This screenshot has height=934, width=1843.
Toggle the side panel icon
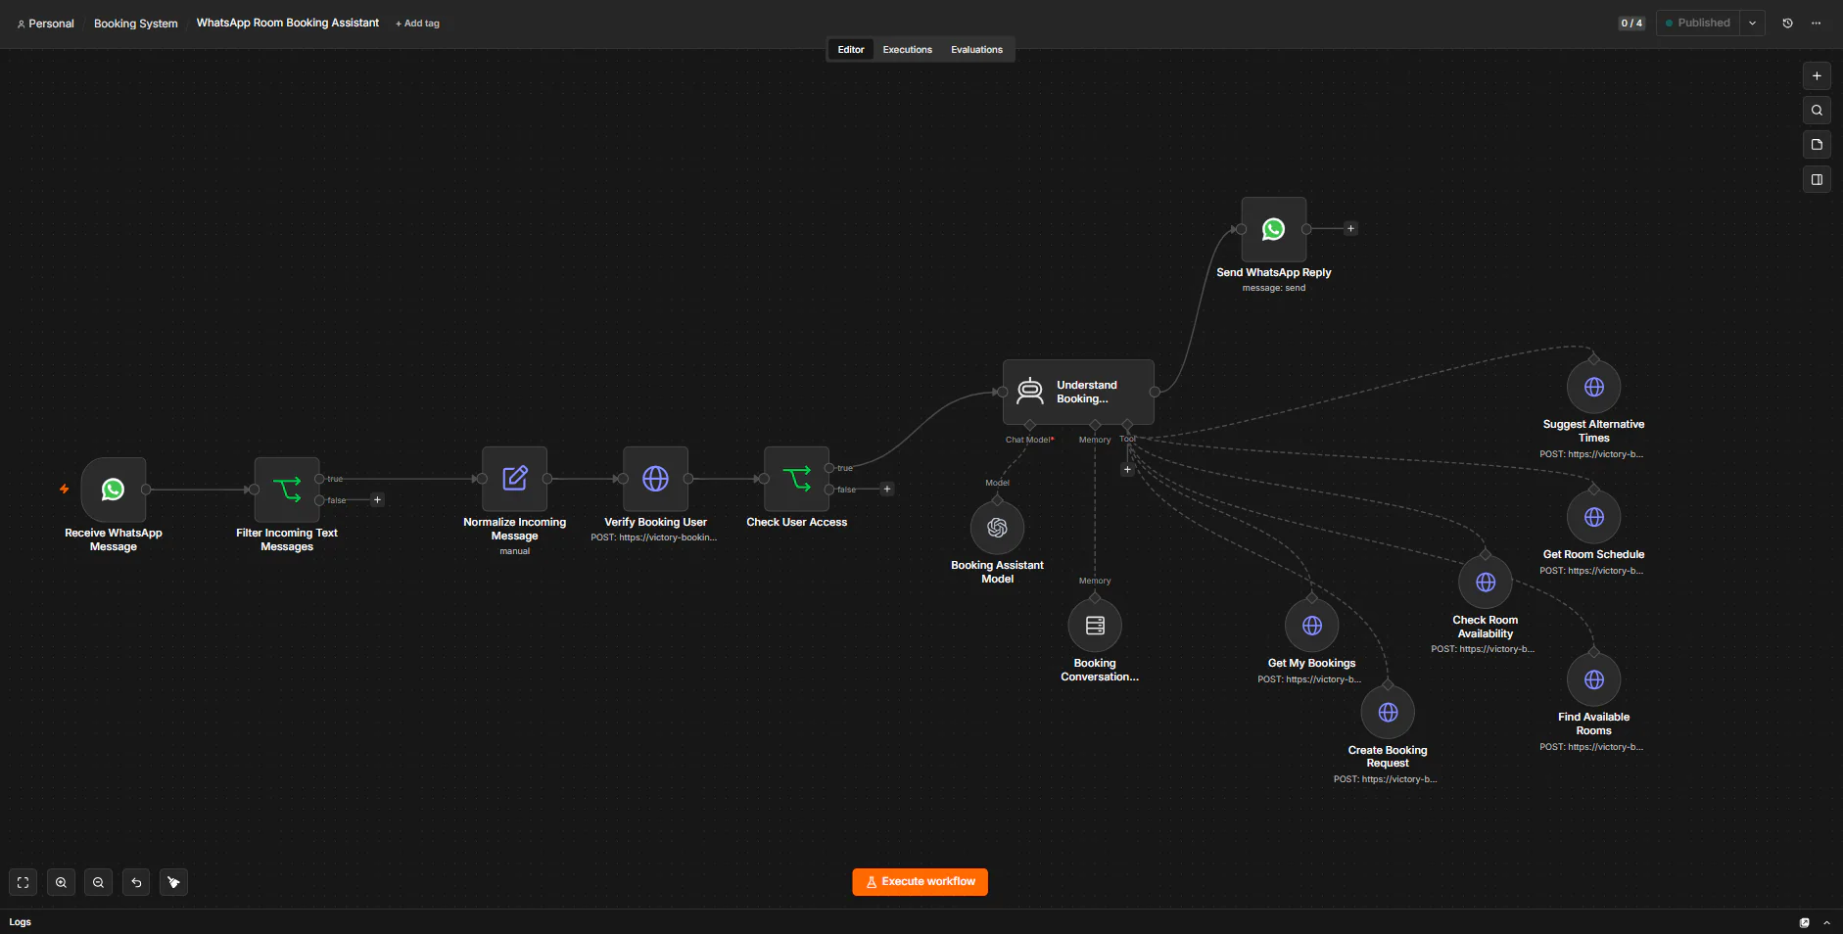[1817, 179]
